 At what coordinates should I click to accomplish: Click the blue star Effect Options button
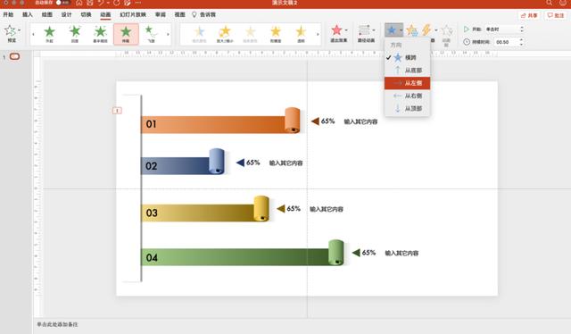pyautogui.click(x=393, y=29)
